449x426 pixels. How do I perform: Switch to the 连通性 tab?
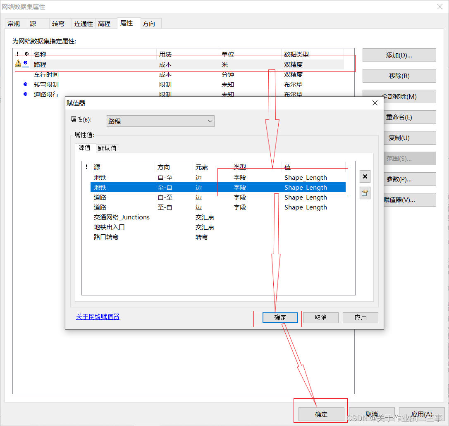[x=84, y=24]
